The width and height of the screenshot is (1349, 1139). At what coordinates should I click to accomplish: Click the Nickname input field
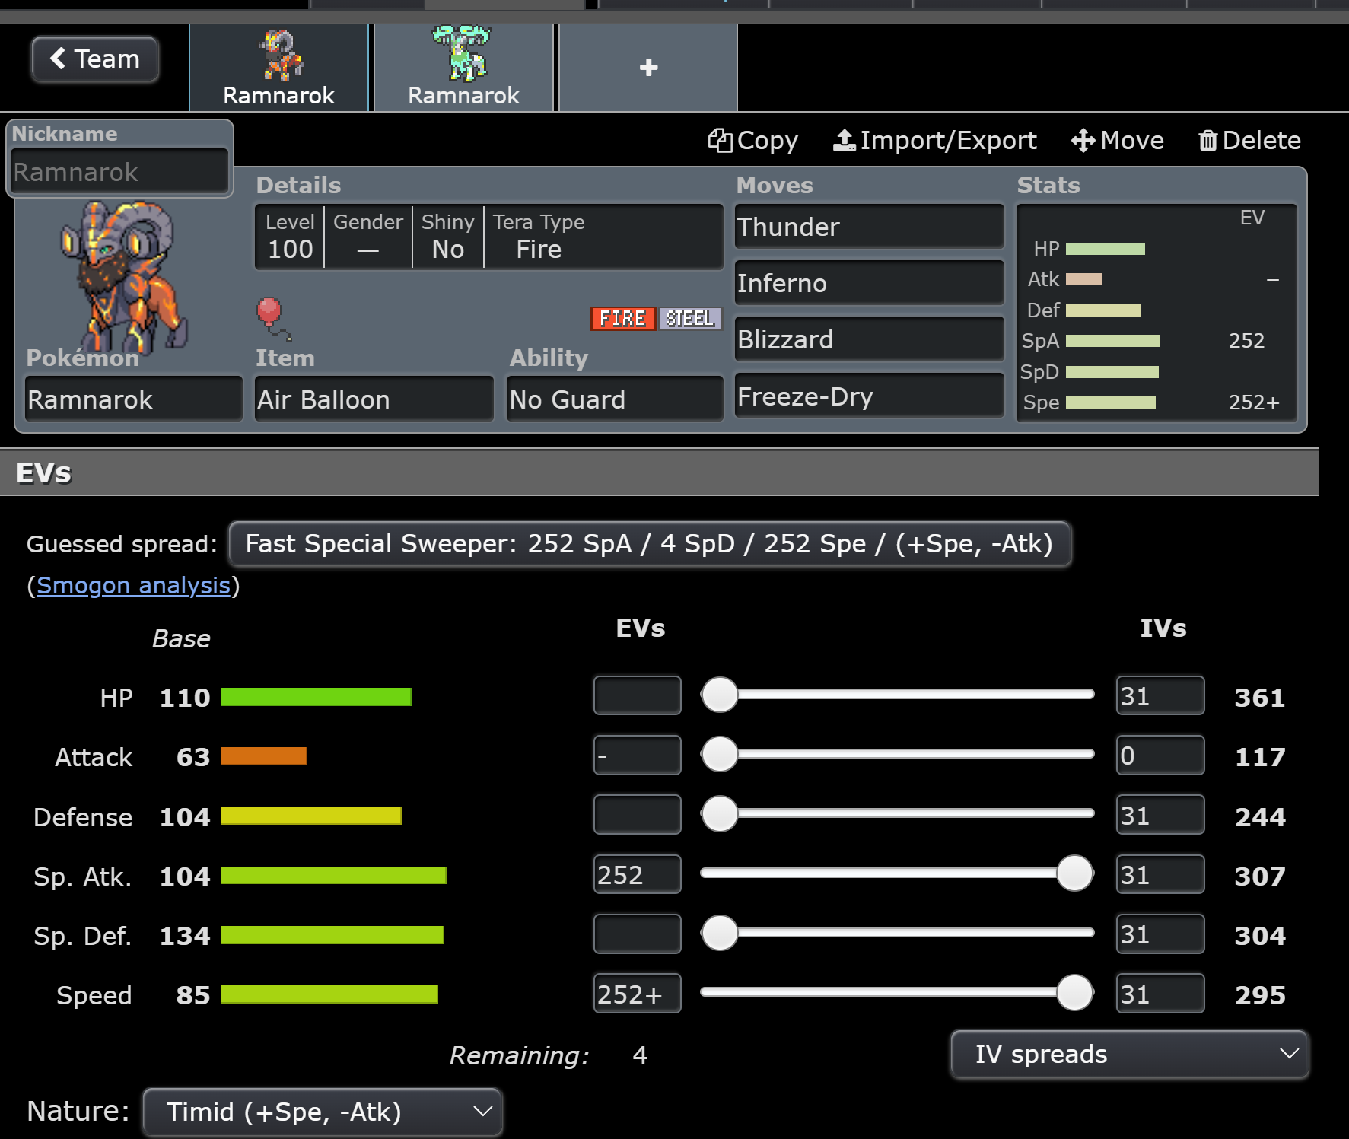click(119, 172)
